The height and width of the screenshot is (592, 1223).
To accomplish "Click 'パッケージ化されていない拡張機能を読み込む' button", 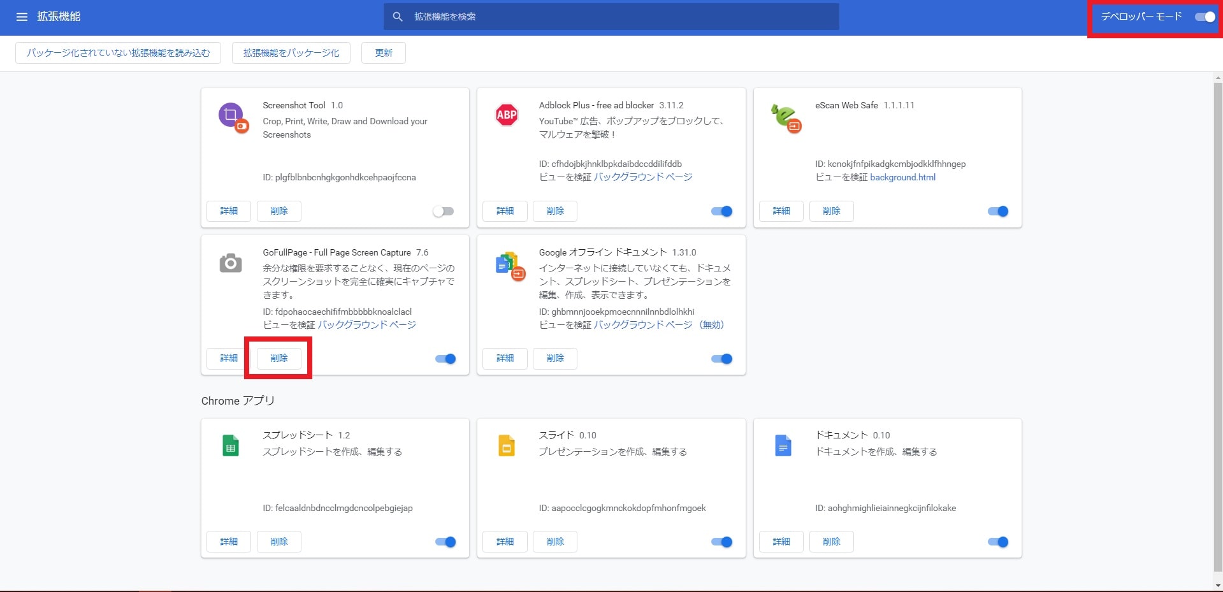I will 118,53.
